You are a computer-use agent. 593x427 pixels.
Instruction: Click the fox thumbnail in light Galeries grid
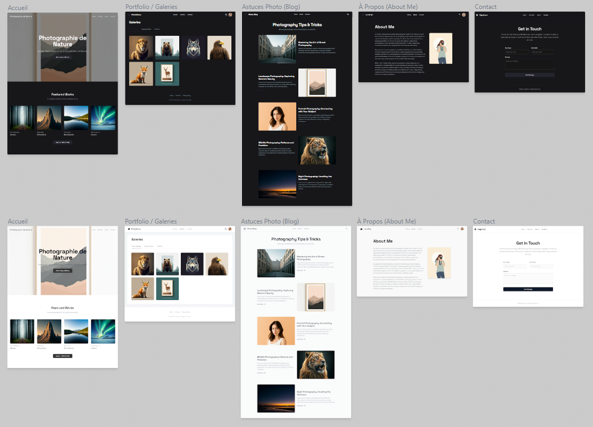(x=142, y=289)
